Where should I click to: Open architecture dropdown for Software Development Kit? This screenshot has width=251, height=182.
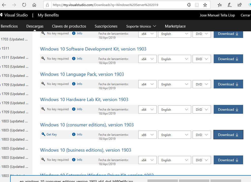(147, 59)
